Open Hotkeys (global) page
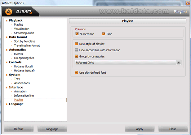This screenshot has height=135, width=191. coord(24,70)
